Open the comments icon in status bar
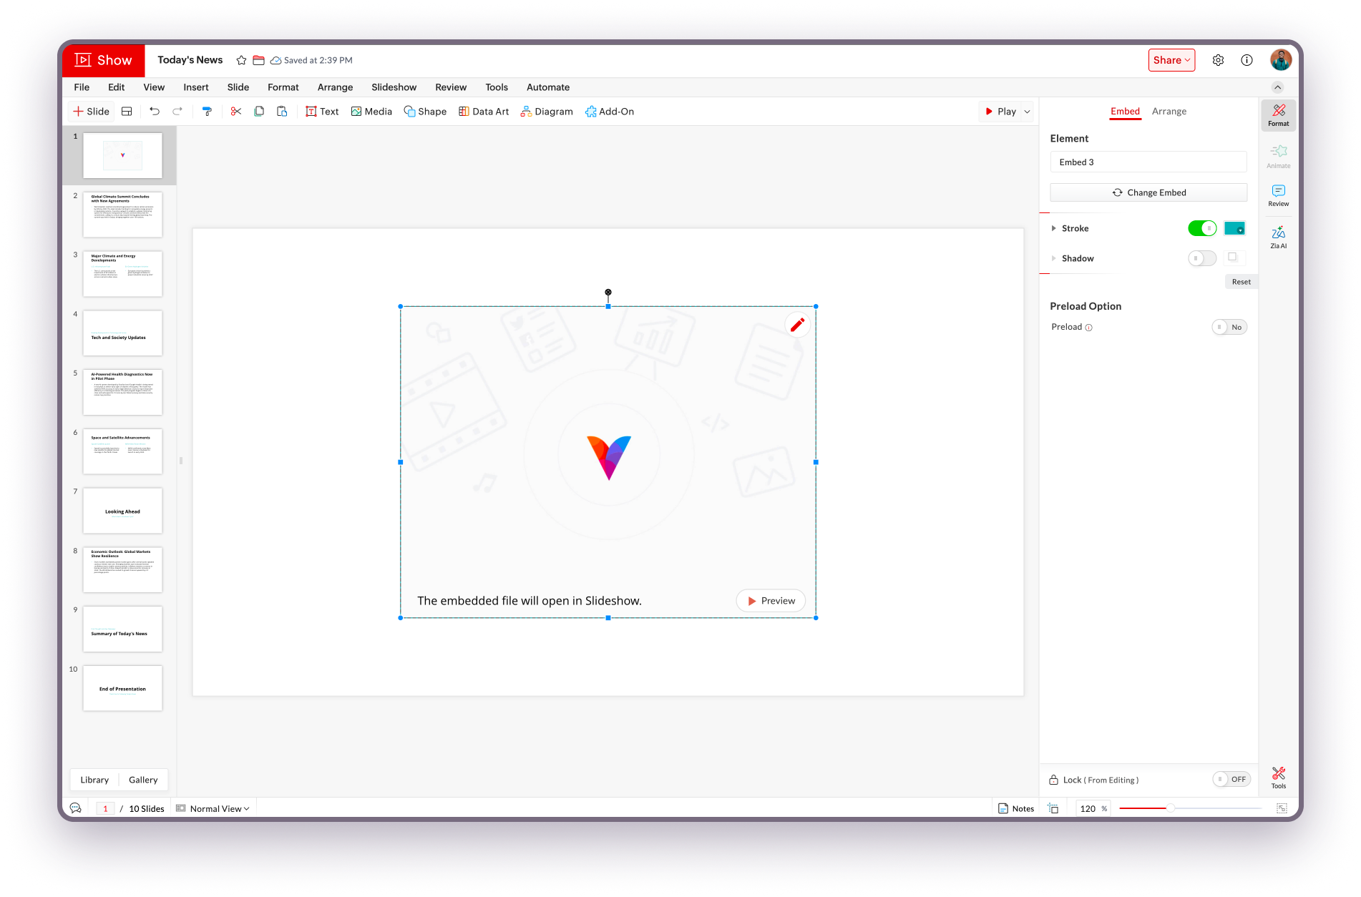This screenshot has width=1361, height=897. point(76,808)
